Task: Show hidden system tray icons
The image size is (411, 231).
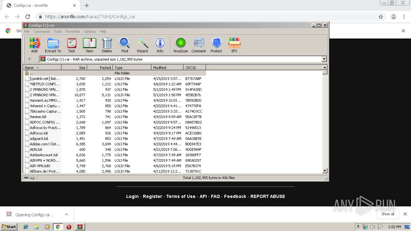Action: pos(358,227)
